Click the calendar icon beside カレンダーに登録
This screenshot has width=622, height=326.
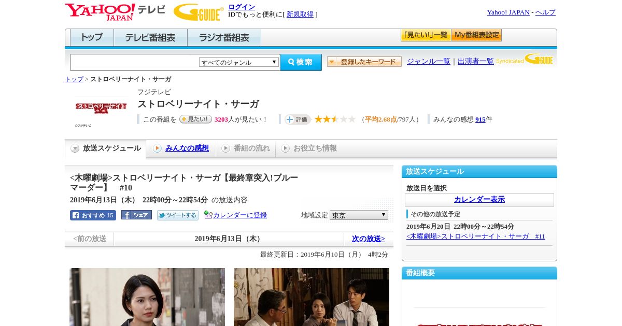tap(208, 214)
